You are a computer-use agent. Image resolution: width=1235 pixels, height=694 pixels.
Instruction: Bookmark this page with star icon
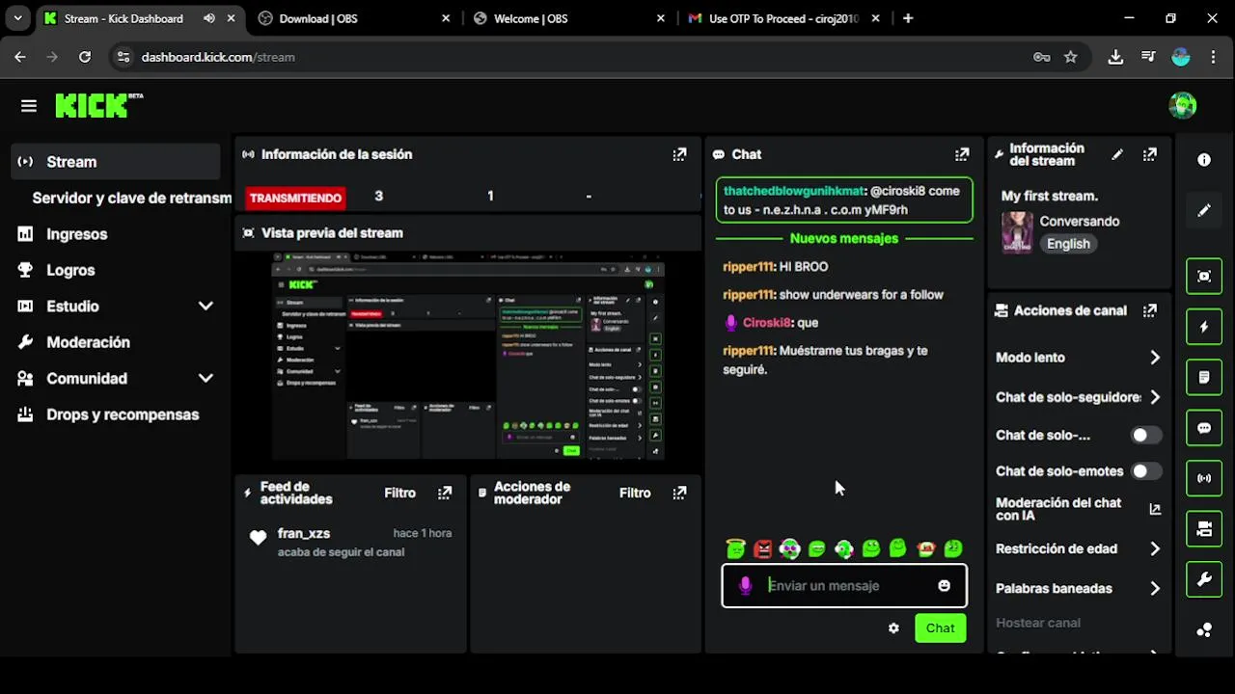(x=1070, y=57)
